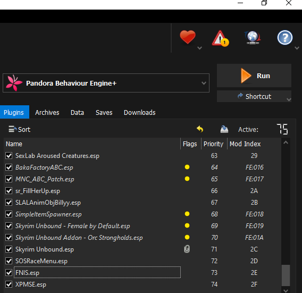Click the red heart endorse icon
The height and width of the screenshot is (293, 302).
coord(188,37)
